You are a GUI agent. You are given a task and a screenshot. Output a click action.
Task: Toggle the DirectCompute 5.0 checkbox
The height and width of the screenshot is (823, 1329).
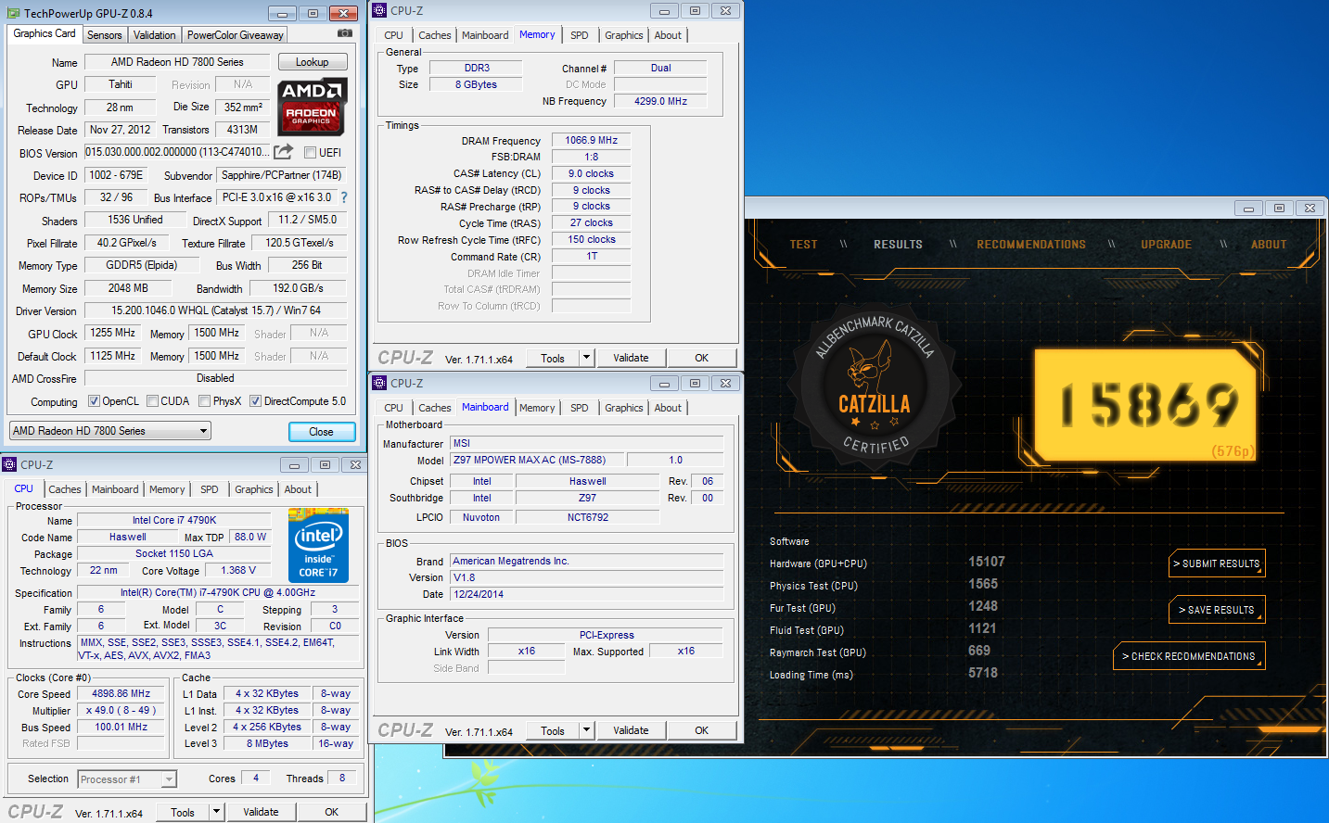tap(255, 401)
